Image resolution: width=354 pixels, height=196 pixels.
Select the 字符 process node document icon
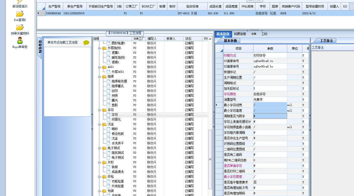pos(108,115)
